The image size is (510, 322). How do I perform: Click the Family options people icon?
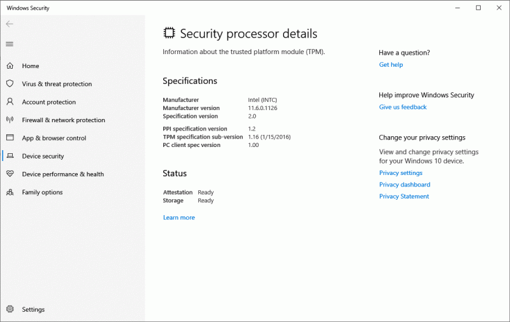(10, 192)
